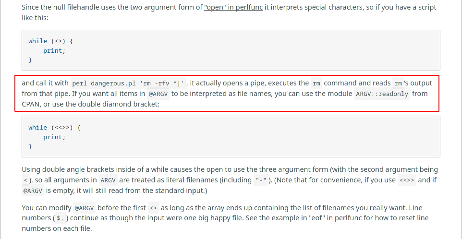Click @ARGV in "You can modify" sentence
Viewport: 462px width, 239px height.
85,208
